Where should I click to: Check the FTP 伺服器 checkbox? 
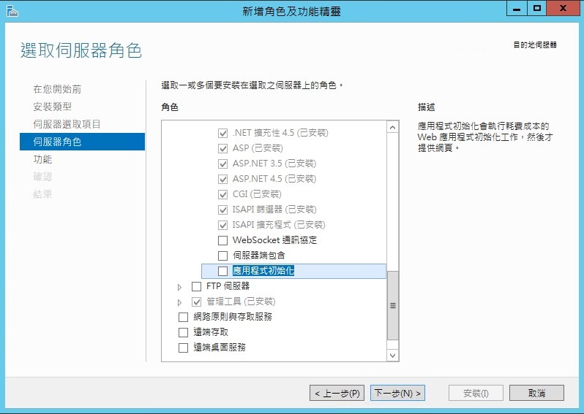pyautogui.click(x=196, y=286)
